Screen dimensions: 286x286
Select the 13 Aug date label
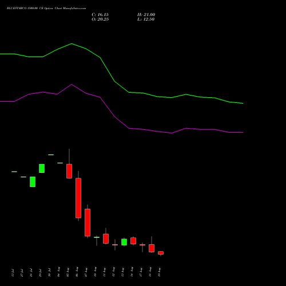(122, 272)
